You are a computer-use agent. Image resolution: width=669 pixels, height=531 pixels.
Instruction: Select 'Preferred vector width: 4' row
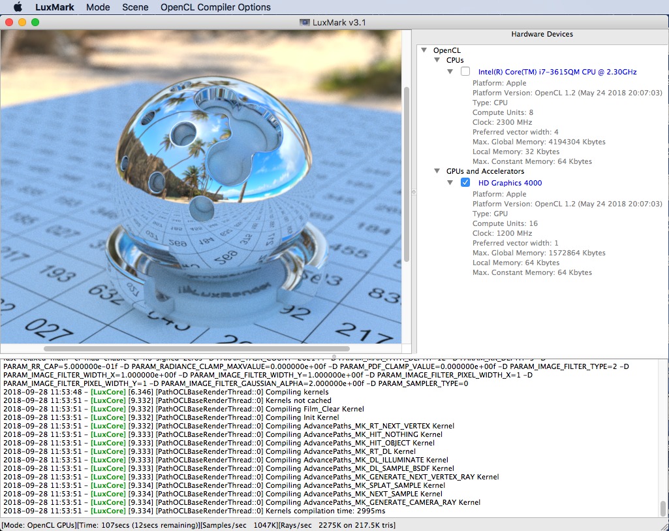coord(515,132)
